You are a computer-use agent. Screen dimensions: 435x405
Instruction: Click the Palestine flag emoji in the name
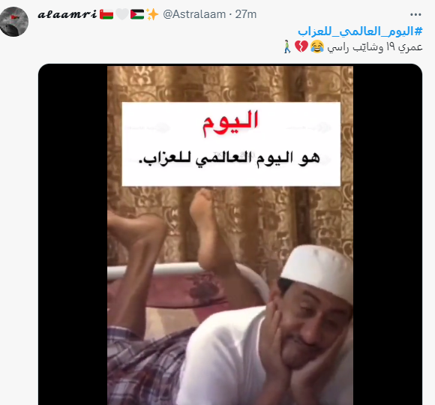(x=137, y=14)
